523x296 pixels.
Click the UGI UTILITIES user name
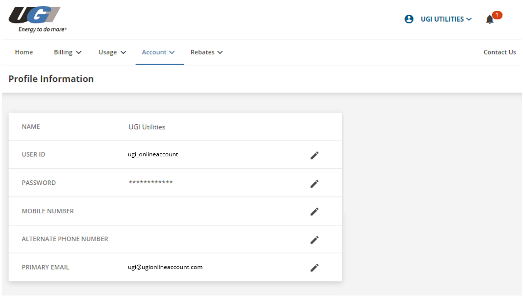(442, 19)
